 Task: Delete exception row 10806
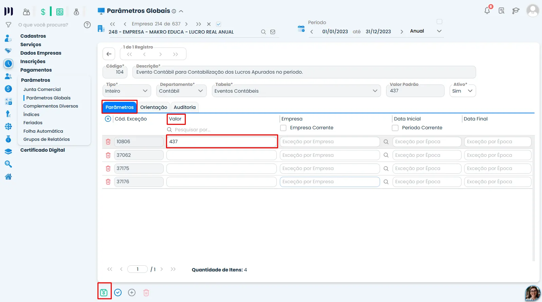(108, 142)
